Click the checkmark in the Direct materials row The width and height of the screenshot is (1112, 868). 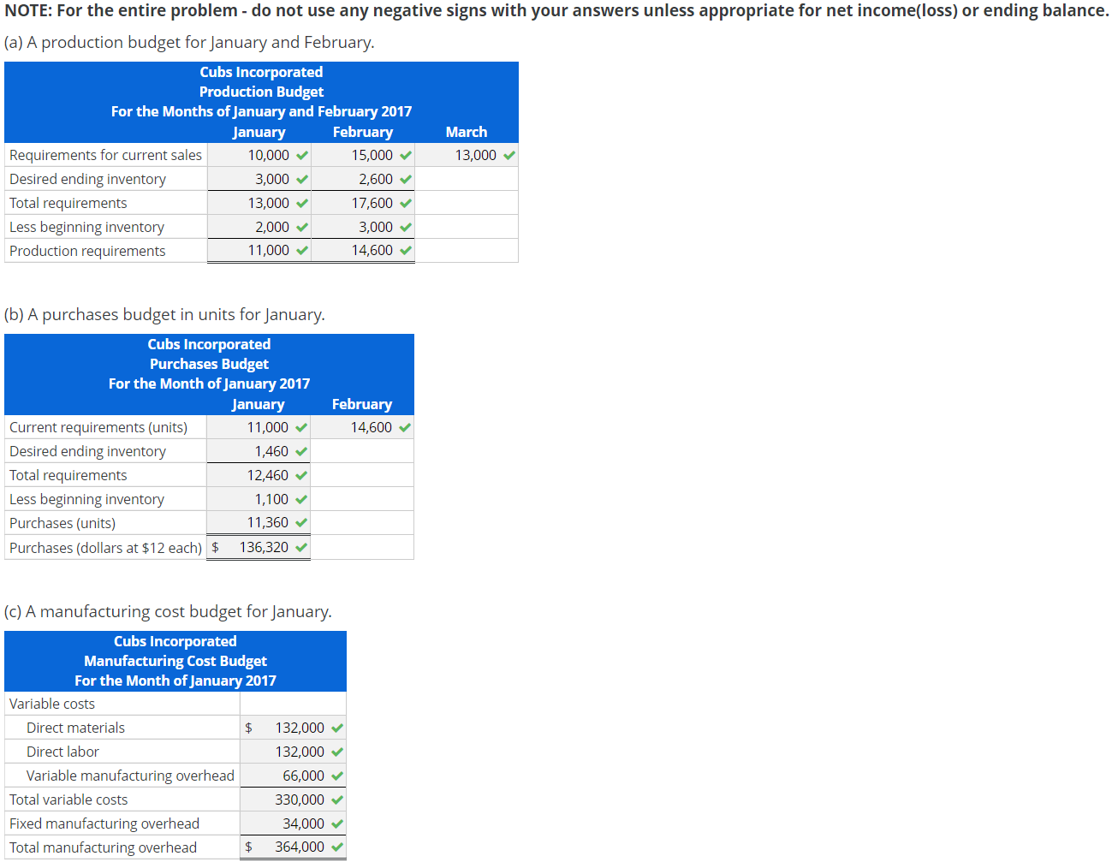(337, 728)
